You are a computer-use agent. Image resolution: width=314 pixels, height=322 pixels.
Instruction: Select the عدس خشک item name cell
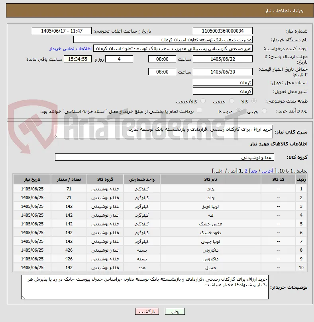tap(210, 224)
